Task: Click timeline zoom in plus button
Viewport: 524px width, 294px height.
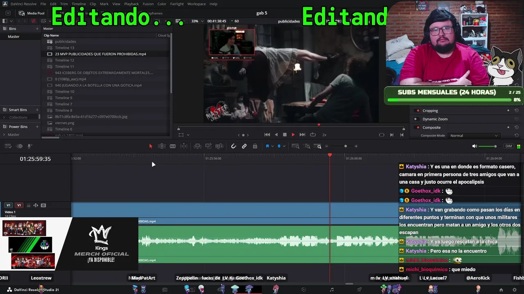Action: pos(356,146)
